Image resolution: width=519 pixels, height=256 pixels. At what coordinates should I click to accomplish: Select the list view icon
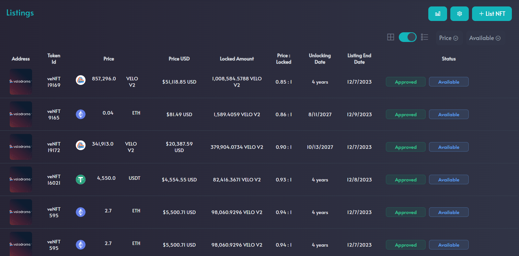pyautogui.click(x=424, y=37)
